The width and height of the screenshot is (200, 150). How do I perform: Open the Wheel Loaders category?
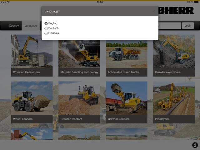point(32,102)
